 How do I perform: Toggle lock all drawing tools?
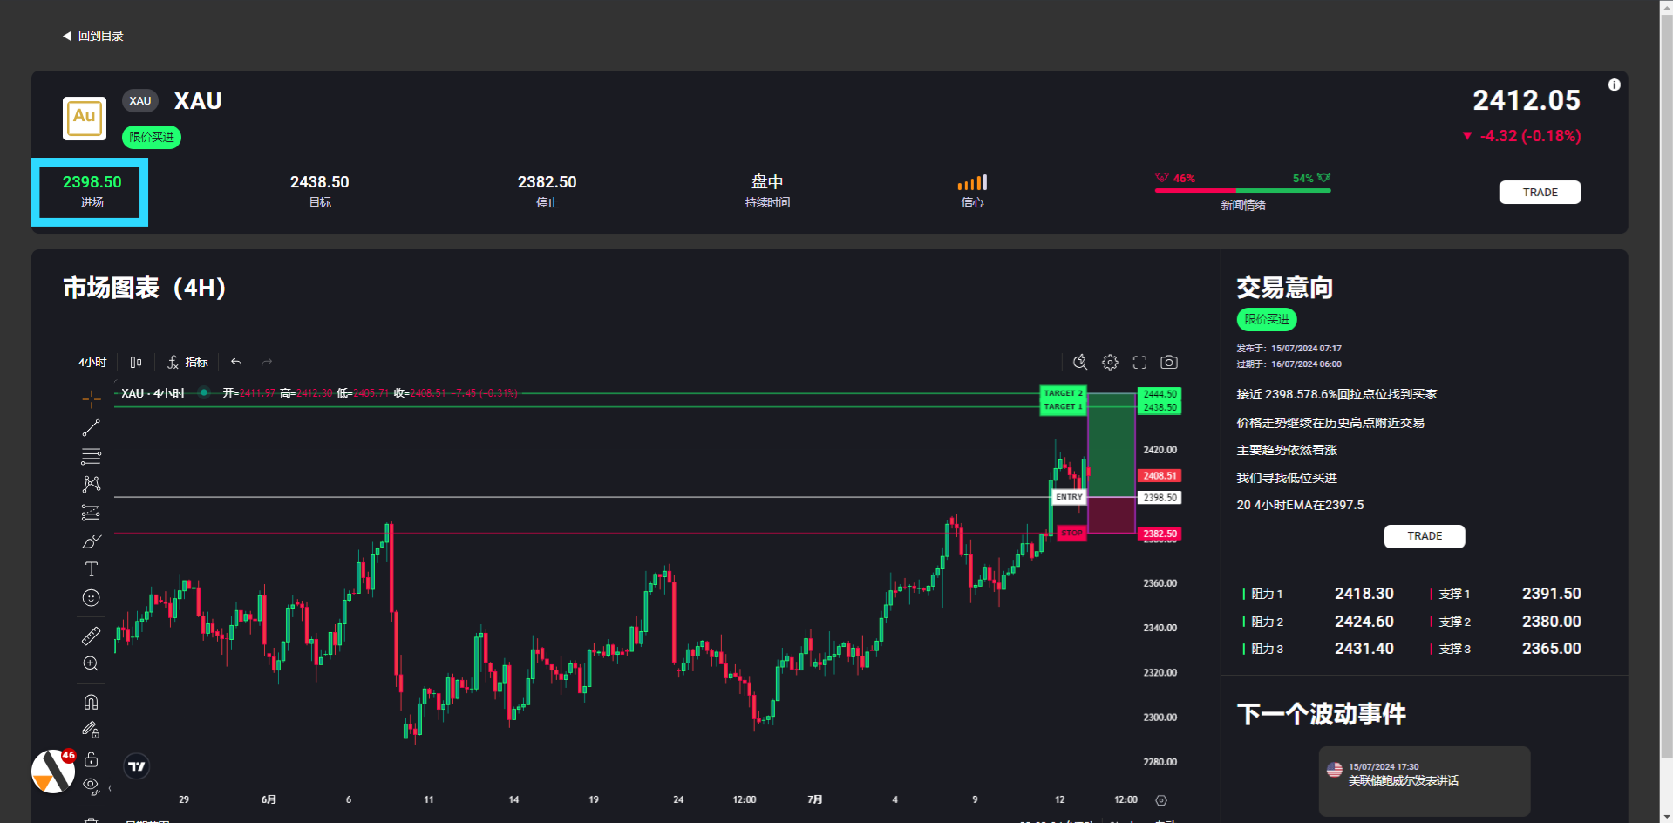[92, 759]
